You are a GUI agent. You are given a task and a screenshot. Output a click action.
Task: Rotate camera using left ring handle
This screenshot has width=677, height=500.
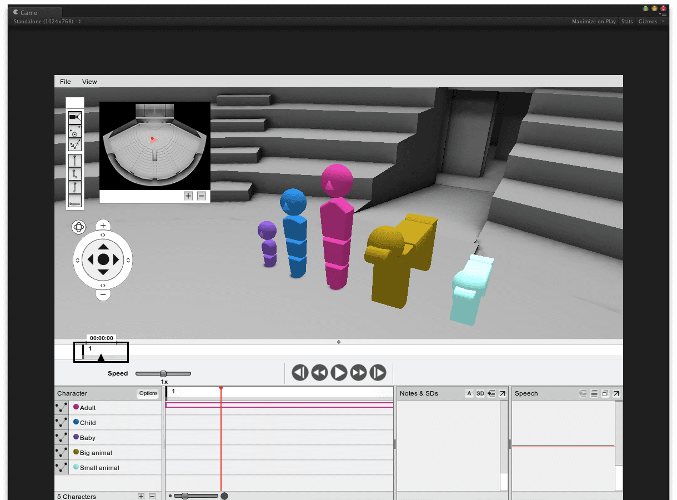78,259
